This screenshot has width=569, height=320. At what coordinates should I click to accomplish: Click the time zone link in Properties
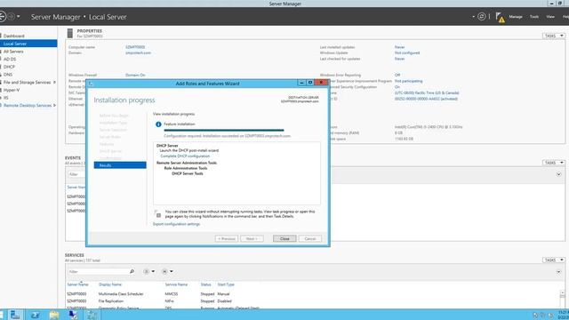[427, 92]
